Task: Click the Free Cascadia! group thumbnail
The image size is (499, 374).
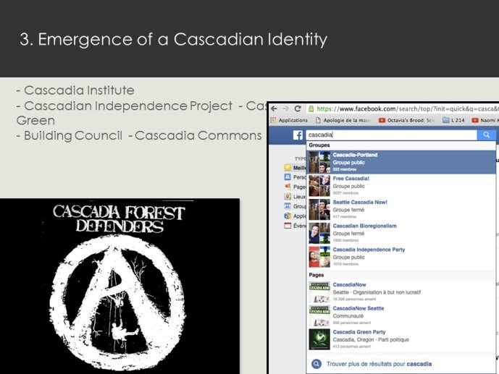Action: [x=319, y=186]
